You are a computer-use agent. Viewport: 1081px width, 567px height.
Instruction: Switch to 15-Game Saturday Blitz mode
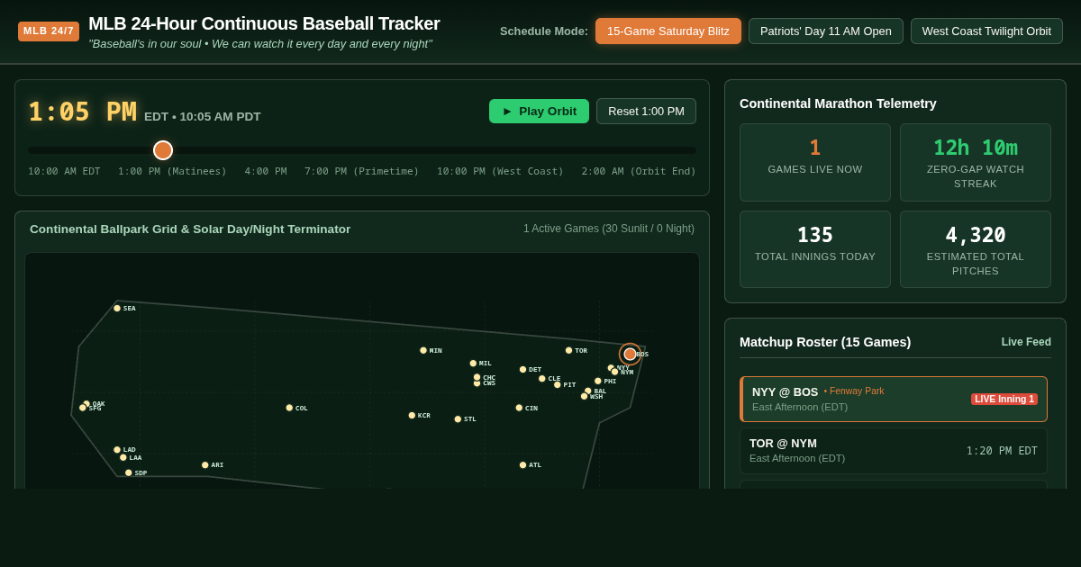668,31
